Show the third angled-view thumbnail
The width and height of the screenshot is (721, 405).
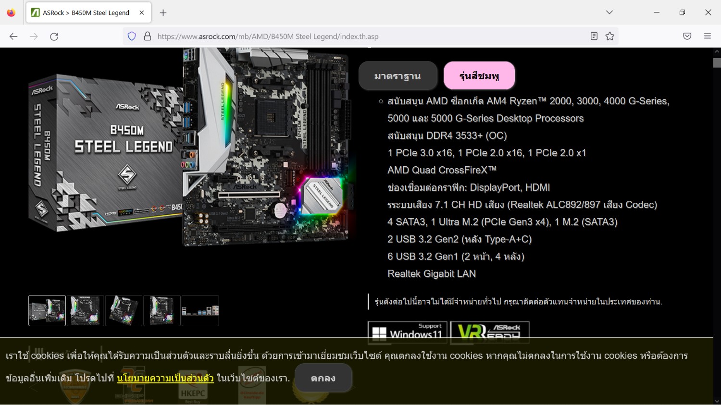(124, 310)
